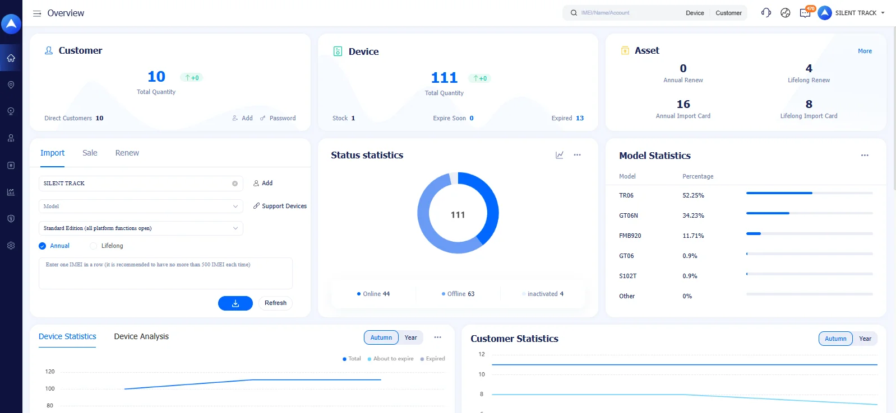Click the hamburger menu icon beside Overview
Image resolution: width=896 pixels, height=413 pixels.
pos(37,13)
